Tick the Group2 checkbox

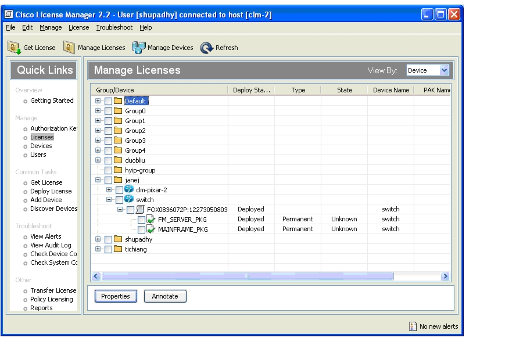[108, 131]
